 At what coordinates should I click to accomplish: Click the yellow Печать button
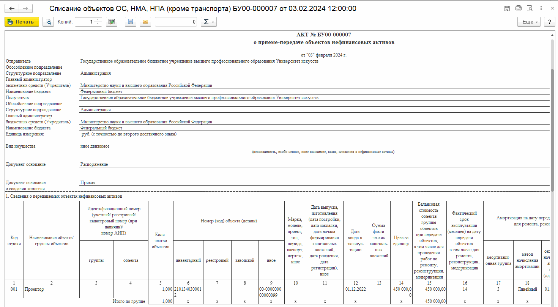(22, 22)
